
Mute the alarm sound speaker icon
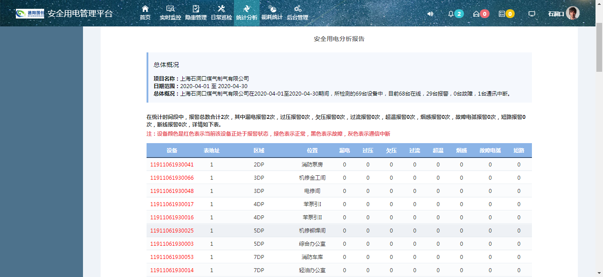coord(430,14)
